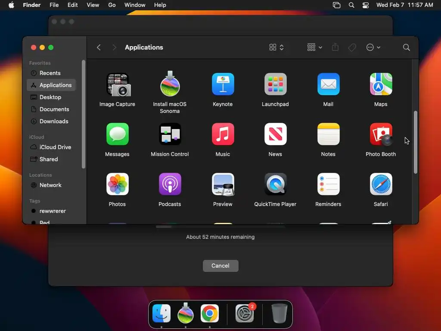Click the Stage Manager menu bar icon
This screenshot has height=331, width=441.
pyautogui.click(x=336, y=5)
